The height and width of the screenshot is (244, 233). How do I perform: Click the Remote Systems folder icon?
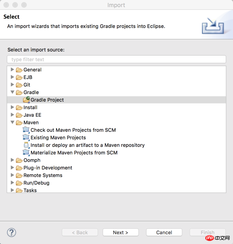(19, 175)
